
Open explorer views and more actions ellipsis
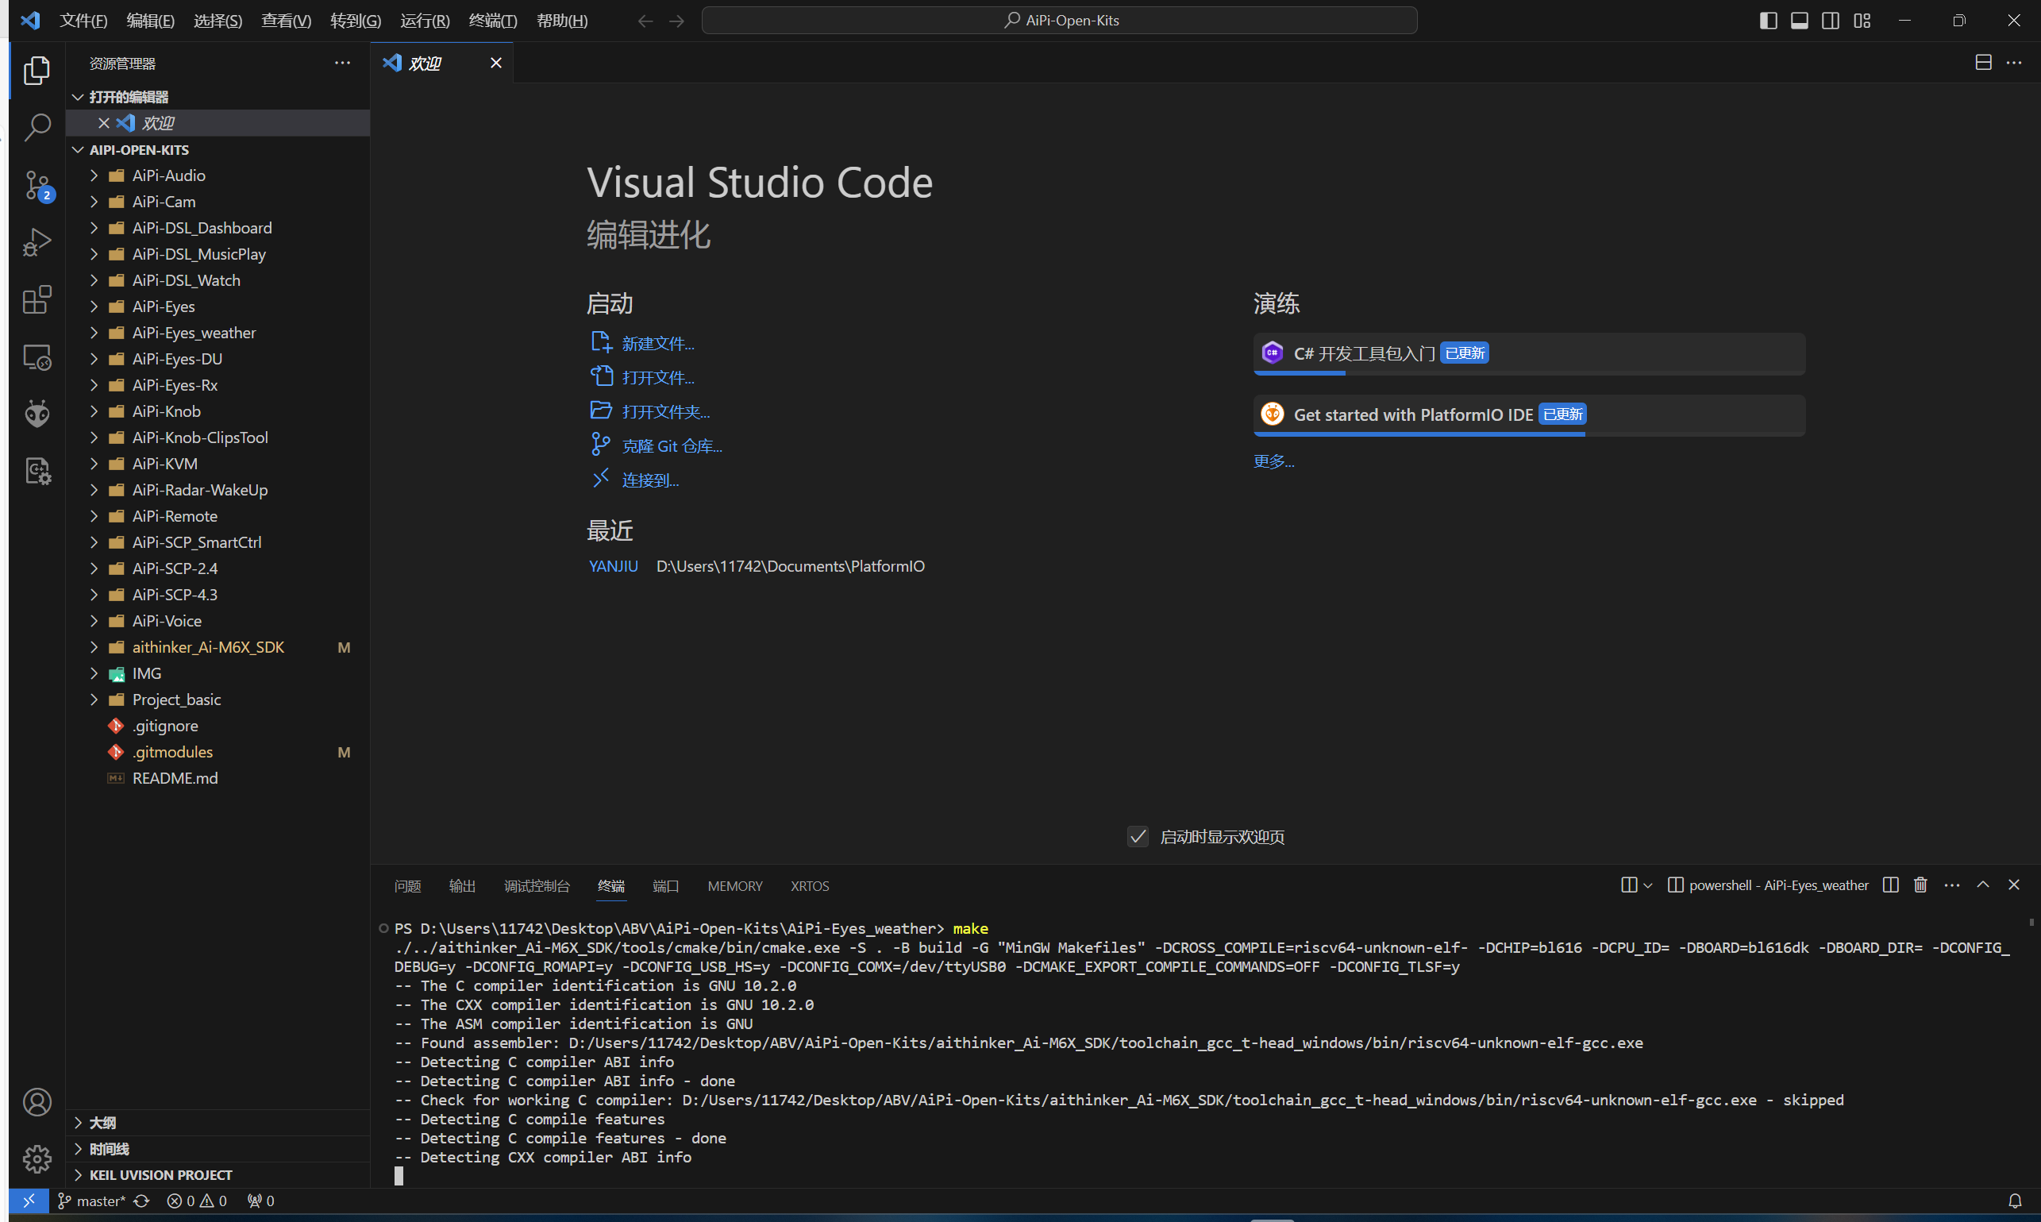tap(342, 63)
